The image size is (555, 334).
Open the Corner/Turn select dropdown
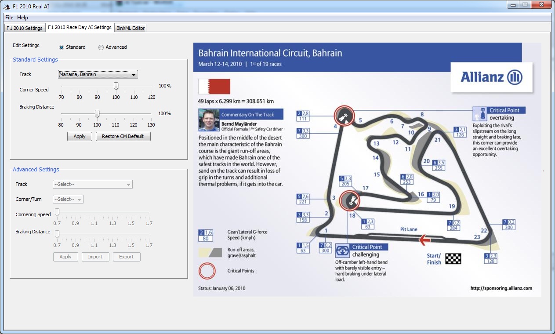pyautogui.click(x=68, y=199)
